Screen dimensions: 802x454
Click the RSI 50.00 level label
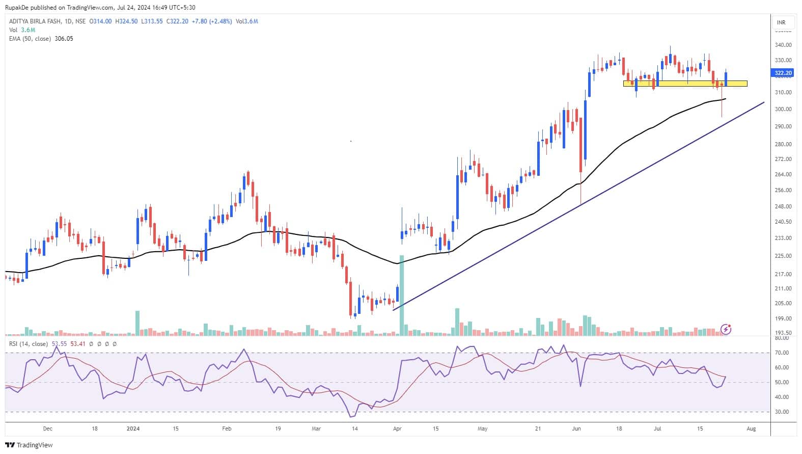pyautogui.click(x=782, y=382)
